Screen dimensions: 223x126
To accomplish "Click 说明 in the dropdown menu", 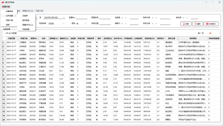I will coord(8,25).
